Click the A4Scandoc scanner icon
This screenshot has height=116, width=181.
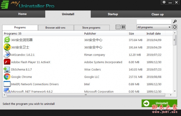coord(7,55)
